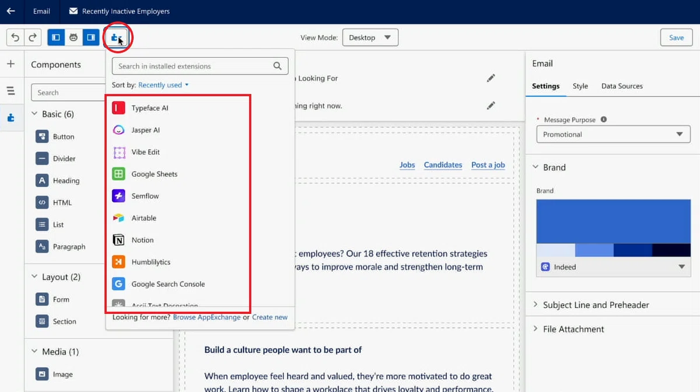
Task: Click the extensions puzzle icon in toolbar
Action: pyautogui.click(x=117, y=38)
